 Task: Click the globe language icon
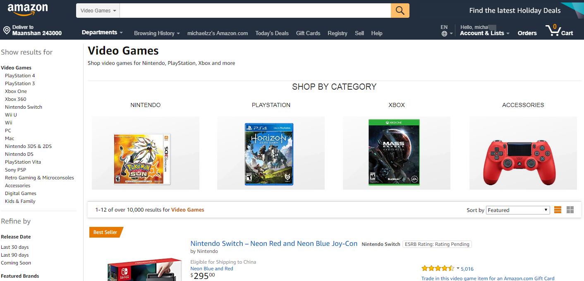click(x=444, y=33)
